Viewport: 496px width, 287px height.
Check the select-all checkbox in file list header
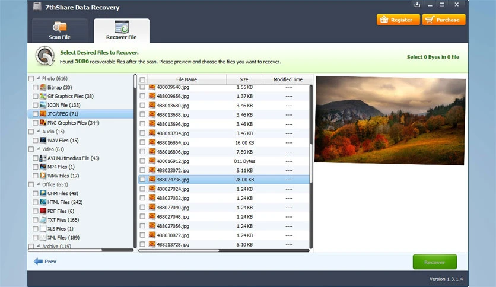coord(142,79)
